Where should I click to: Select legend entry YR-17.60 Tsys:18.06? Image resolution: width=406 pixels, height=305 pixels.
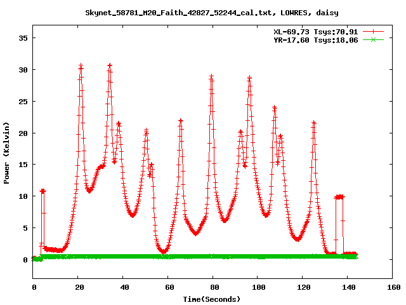coord(316,40)
